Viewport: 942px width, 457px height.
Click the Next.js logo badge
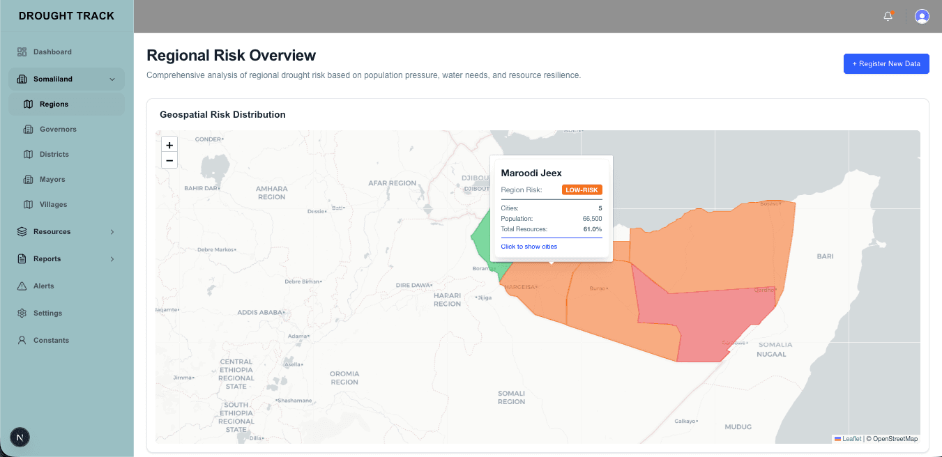point(20,437)
